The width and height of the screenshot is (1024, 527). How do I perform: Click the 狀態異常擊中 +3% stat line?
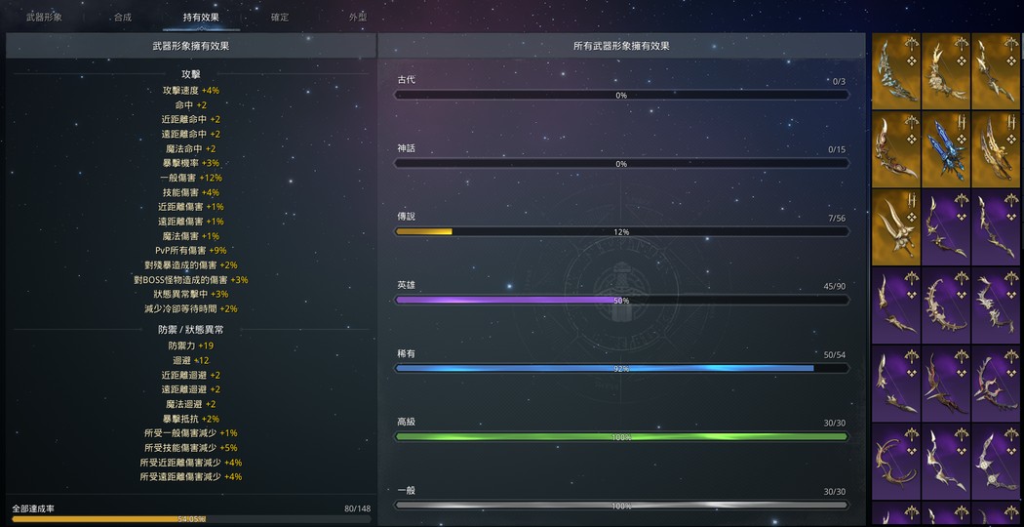coord(191,294)
